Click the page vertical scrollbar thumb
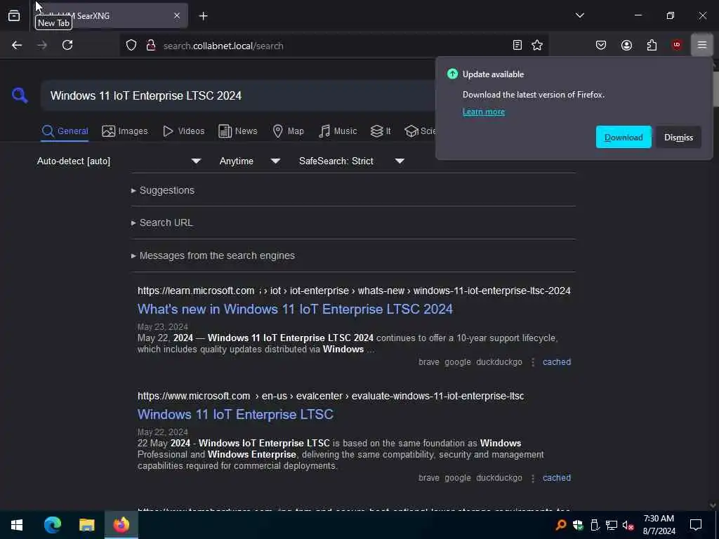 (715, 88)
